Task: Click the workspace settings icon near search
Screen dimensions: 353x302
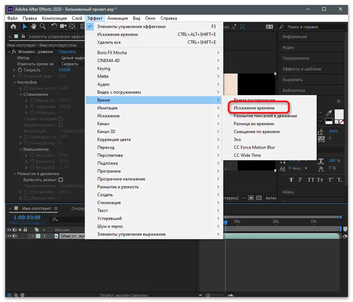Action: pos(269,27)
